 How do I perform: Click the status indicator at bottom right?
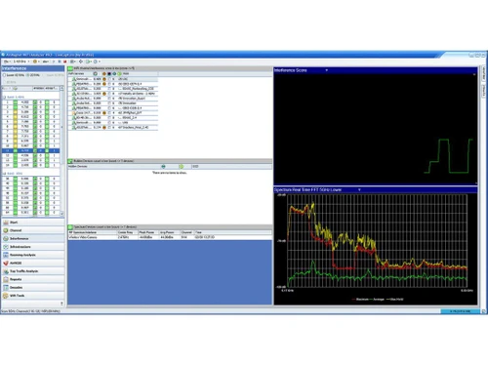point(460,311)
